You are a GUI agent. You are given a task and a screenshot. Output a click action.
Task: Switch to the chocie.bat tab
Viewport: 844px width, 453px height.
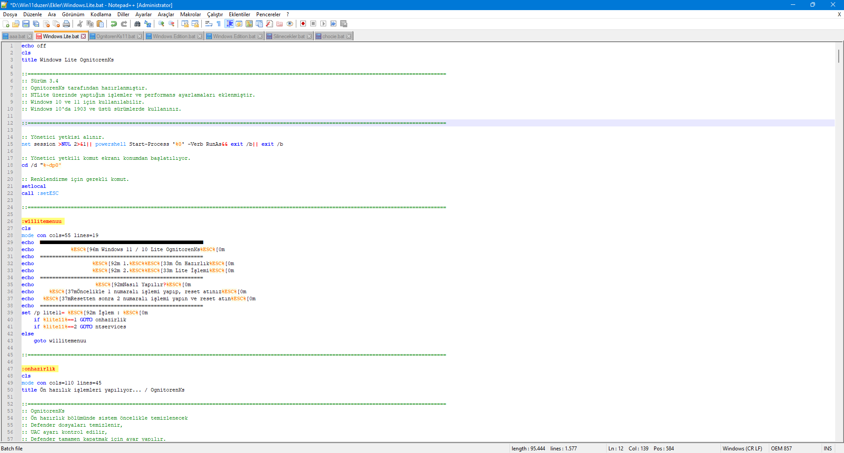pos(333,36)
